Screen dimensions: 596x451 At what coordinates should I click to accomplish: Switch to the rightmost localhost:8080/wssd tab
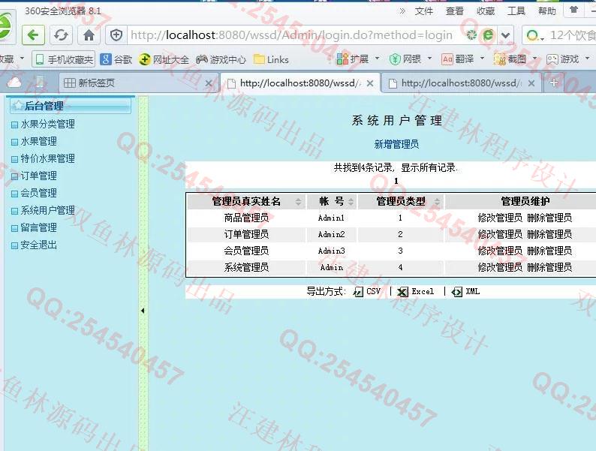click(x=461, y=83)
